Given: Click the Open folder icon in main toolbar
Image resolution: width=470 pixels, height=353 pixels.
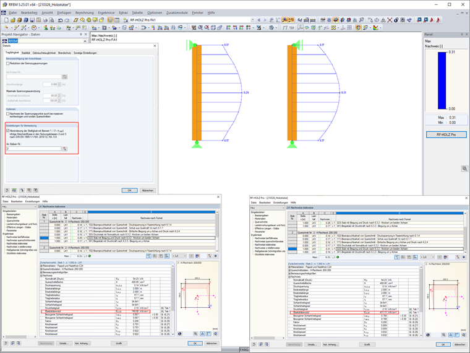Looking at the screenshot, I should (x=13, y=20).
